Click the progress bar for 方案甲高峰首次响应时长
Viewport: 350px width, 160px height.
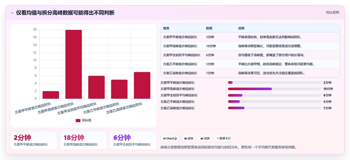275,89
